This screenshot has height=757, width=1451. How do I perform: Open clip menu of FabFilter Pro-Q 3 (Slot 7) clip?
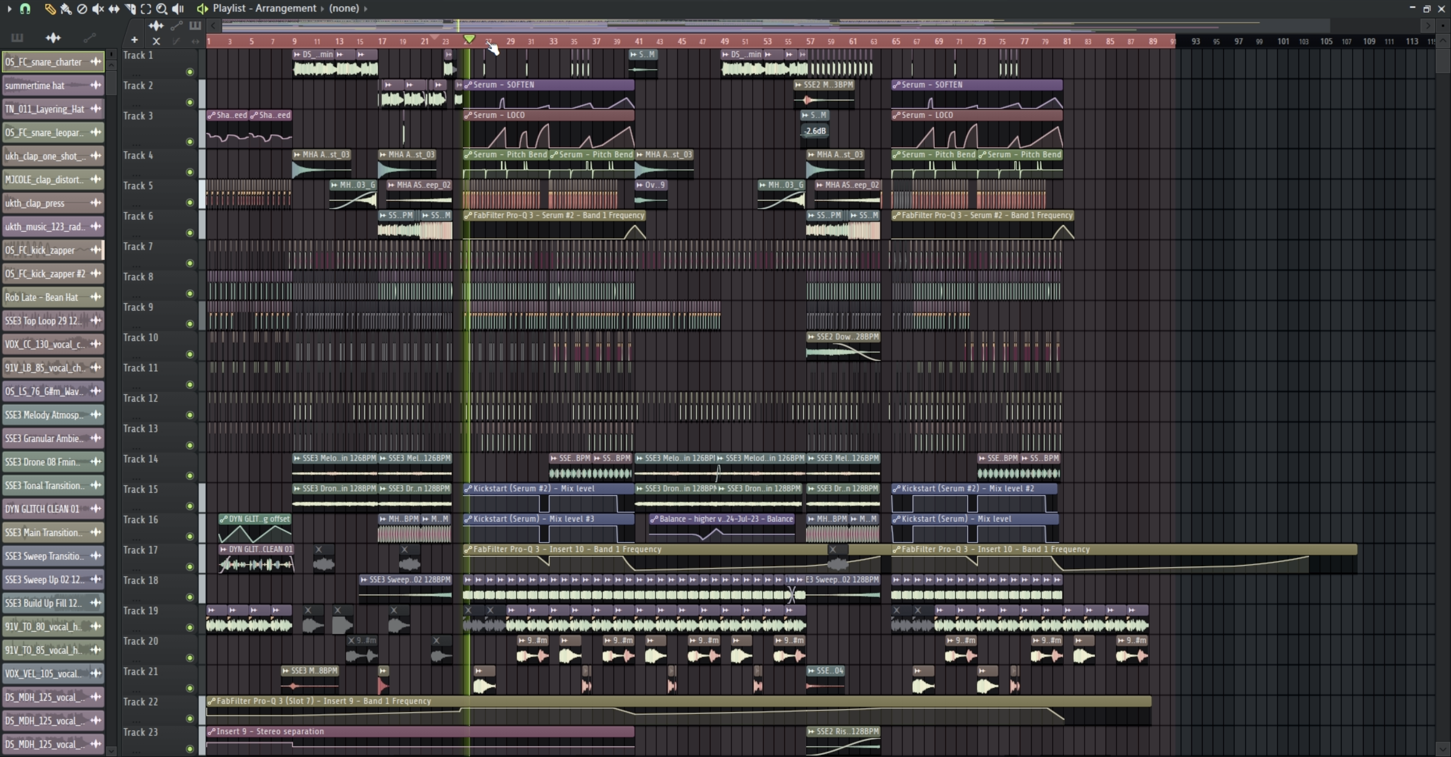(x=211, y=701)
